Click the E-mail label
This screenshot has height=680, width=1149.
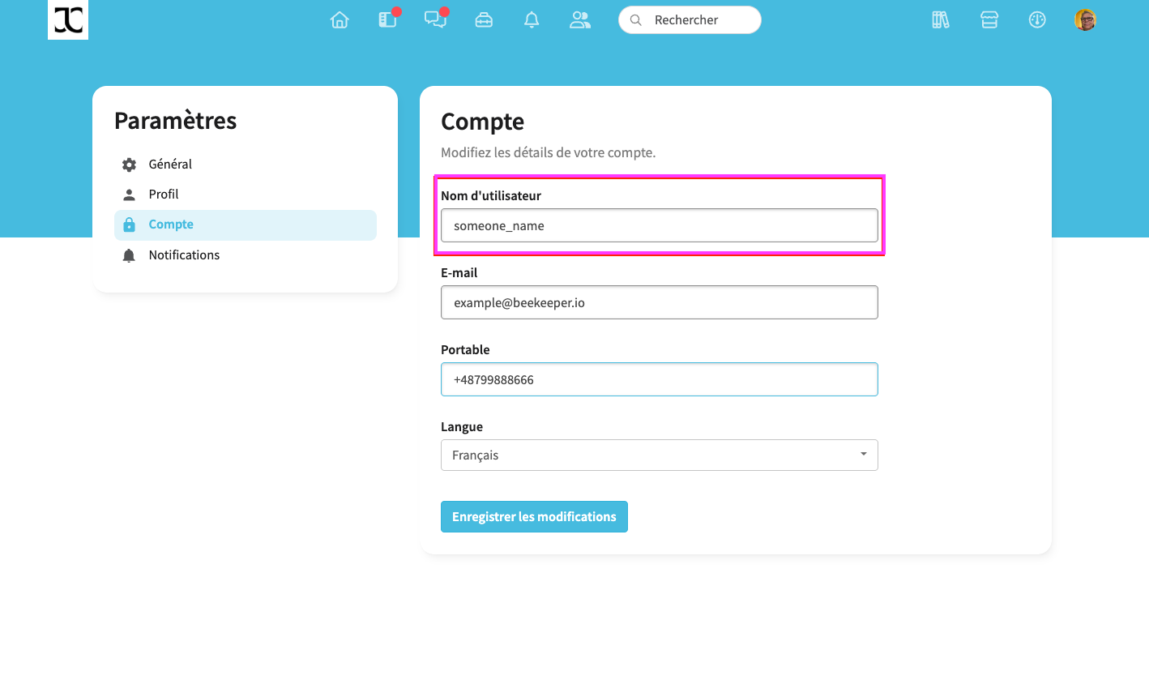point(459,273)
